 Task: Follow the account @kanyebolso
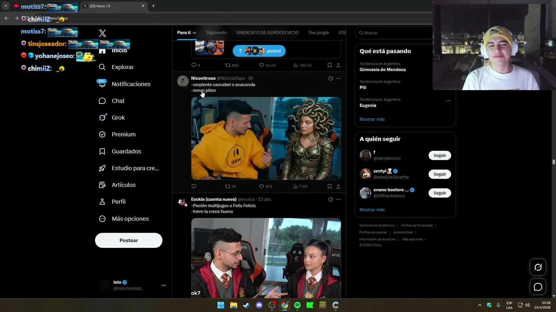pos(440,155)
